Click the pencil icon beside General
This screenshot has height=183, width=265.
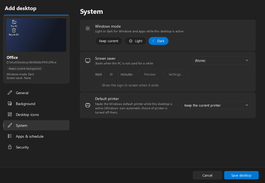point(10,93)
